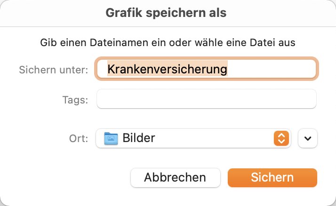Screen dimensions: 336x206
Task: Click the highlighted Krankenversicherung text
Action: [168, 69]
